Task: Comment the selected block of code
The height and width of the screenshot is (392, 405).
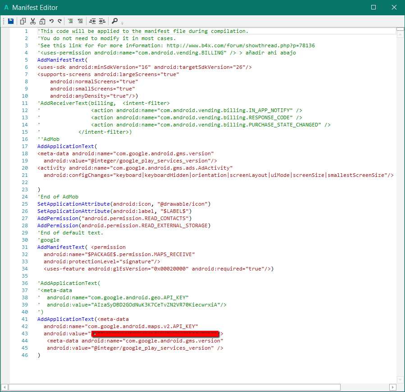Action: 70,21
